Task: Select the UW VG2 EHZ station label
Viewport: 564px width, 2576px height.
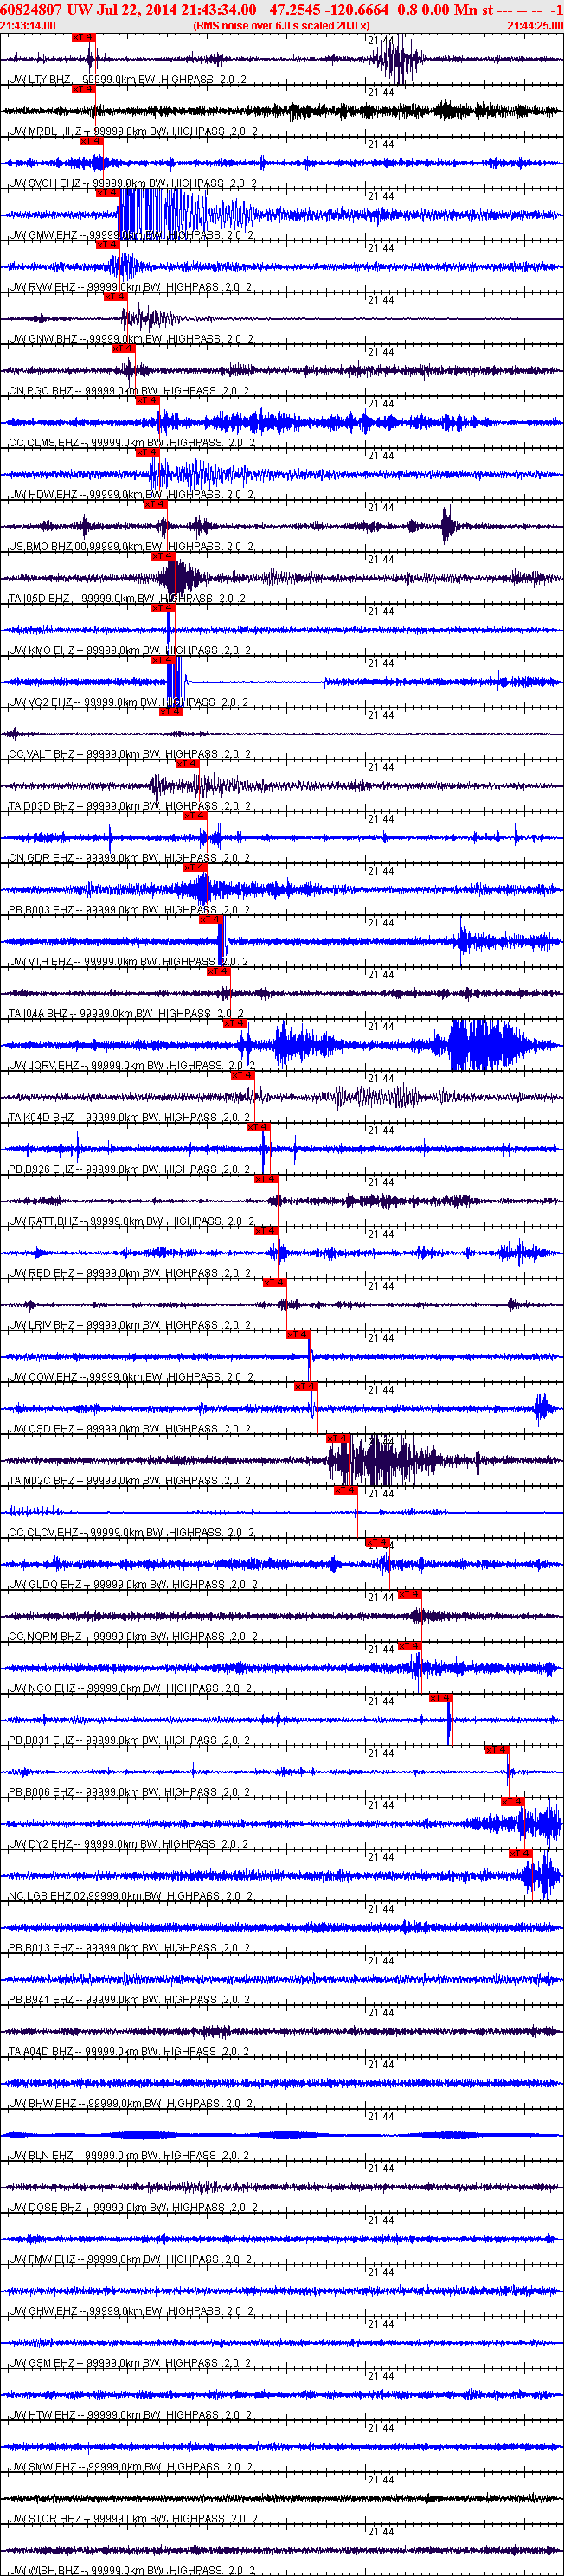Action: click(127, 703)
